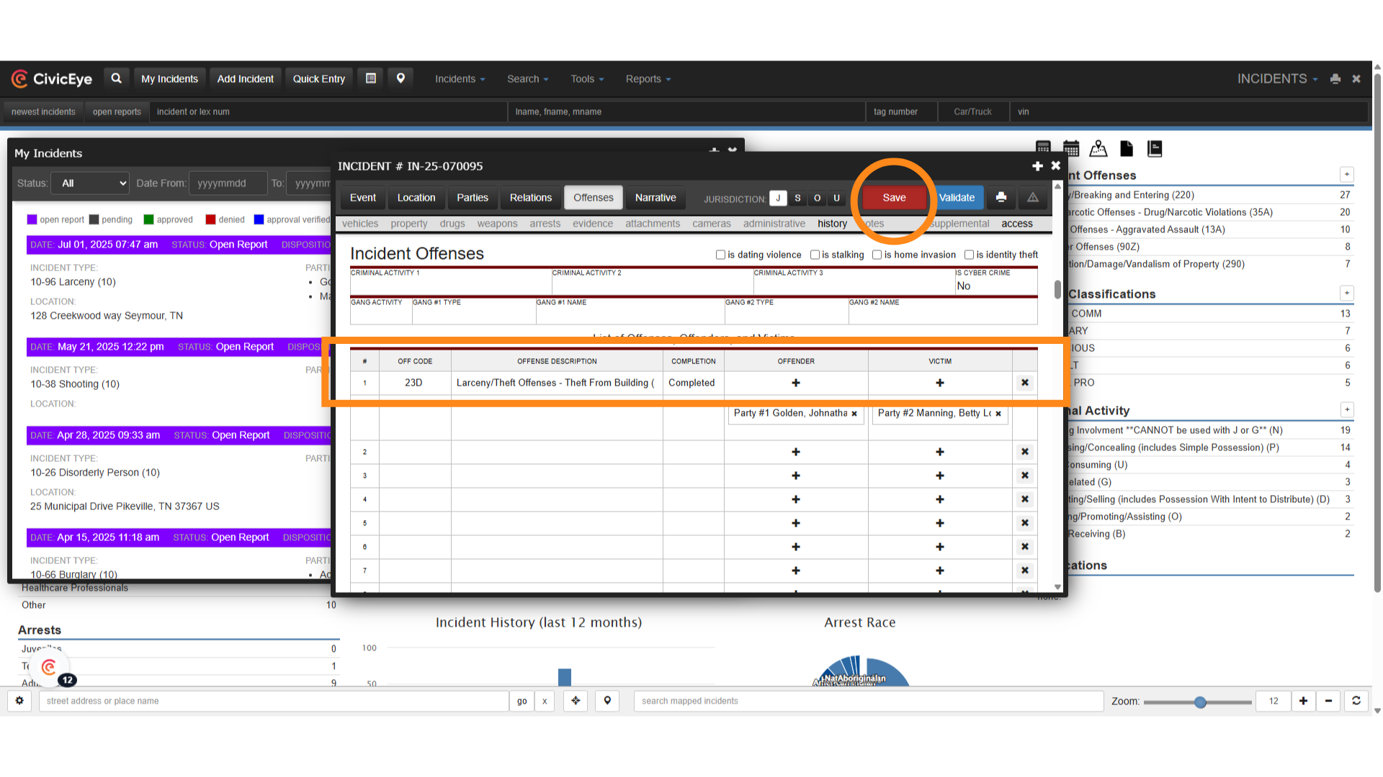This screenshot has height=777, width=1383.
Task: Click the purple open report legend swatch
Action: [x=32, y=219]
